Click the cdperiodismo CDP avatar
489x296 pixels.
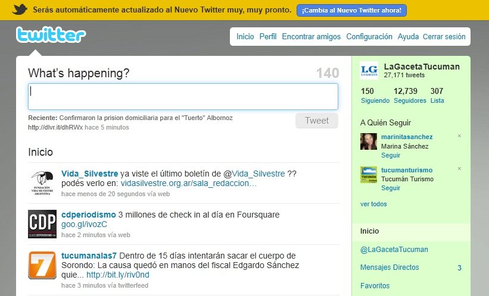(x=42, y=224)
